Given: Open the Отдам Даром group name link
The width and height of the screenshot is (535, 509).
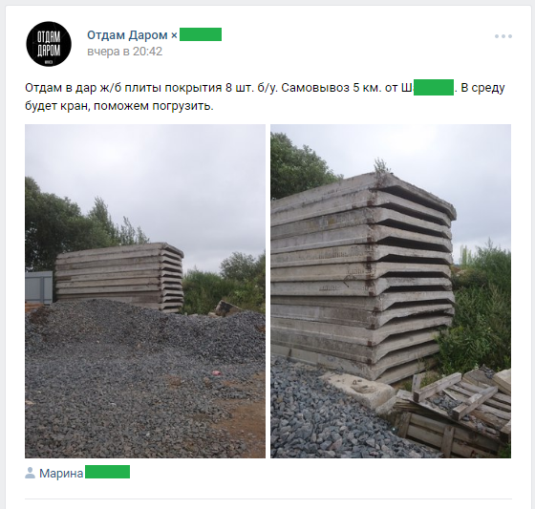Looking at the screenshot, I should (x=127, y=34).
